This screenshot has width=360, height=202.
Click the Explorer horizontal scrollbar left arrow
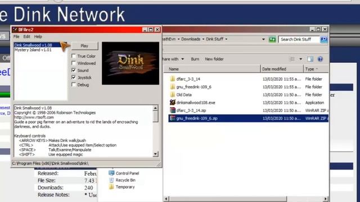166,199
